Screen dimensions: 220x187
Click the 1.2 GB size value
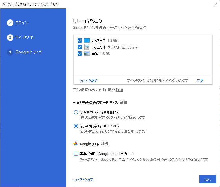[x=112, y=41]
